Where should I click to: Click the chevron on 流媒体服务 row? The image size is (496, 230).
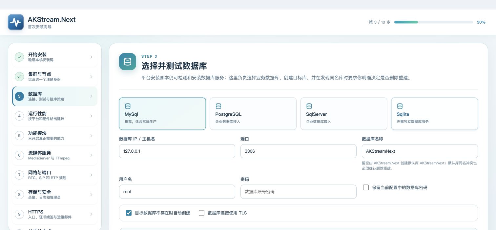tap(91, 155)
